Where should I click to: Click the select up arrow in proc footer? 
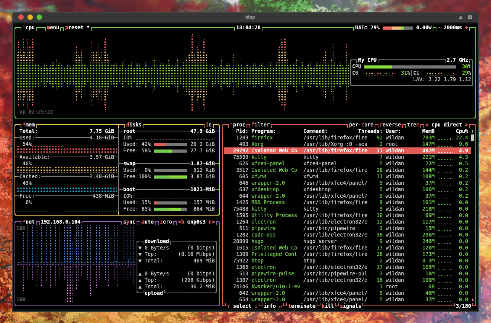coord(229,306)
